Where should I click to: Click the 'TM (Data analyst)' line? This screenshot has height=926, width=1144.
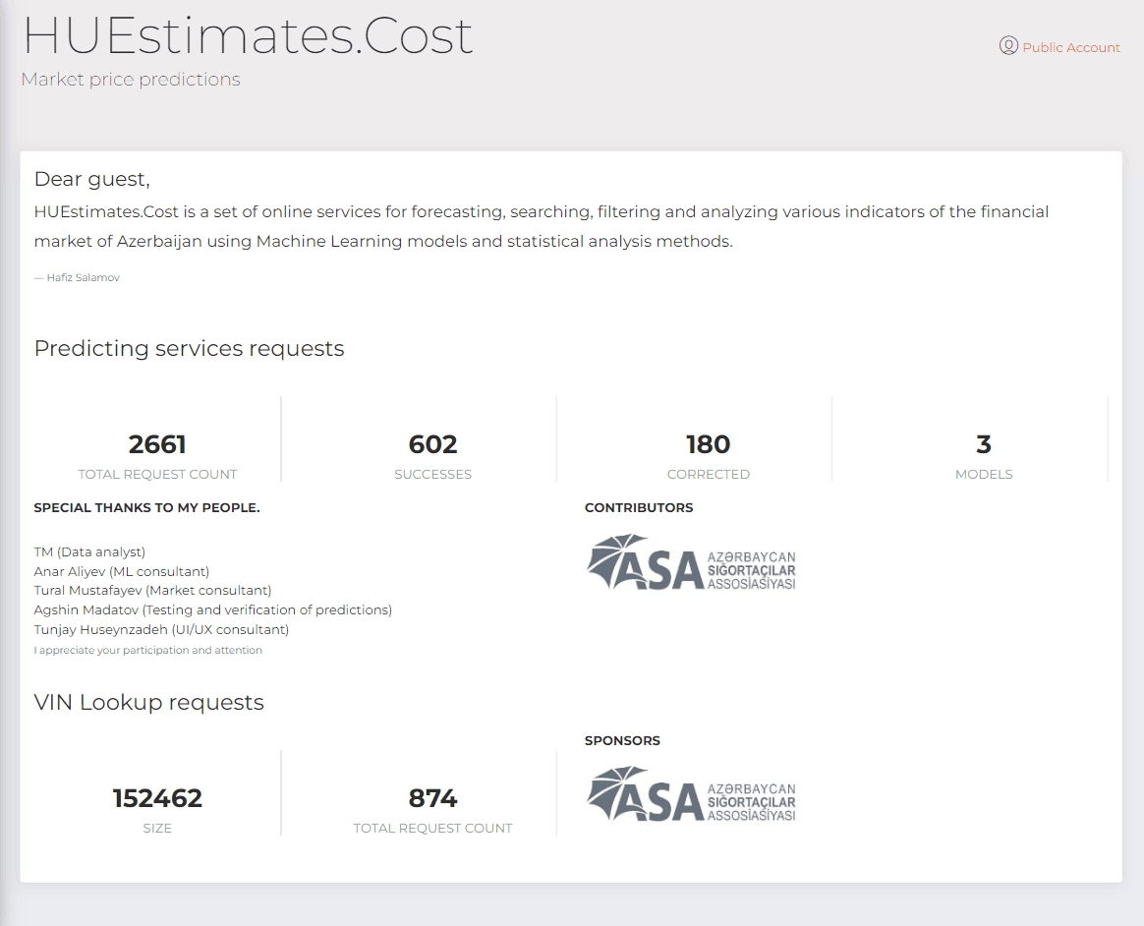pyautogui.click(x=89, y=552)
